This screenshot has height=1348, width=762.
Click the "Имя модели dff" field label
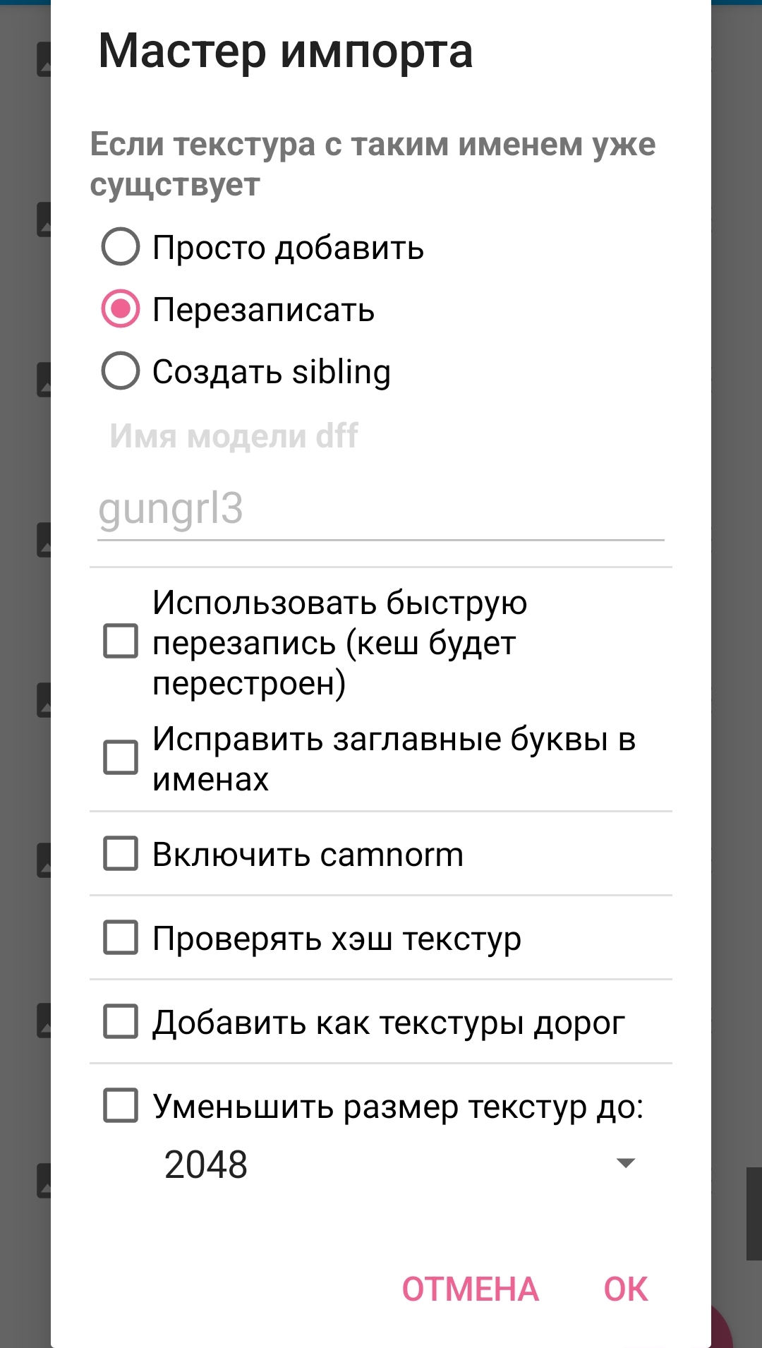pyautogui.click(x=234, y=436)
